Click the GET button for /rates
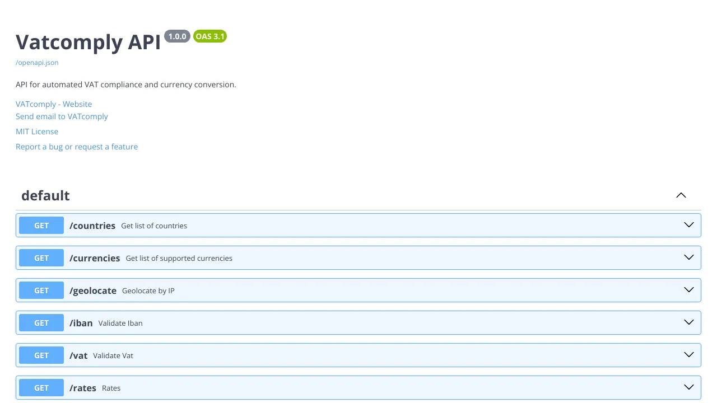The image size is (717, 403). pos(41,388)
